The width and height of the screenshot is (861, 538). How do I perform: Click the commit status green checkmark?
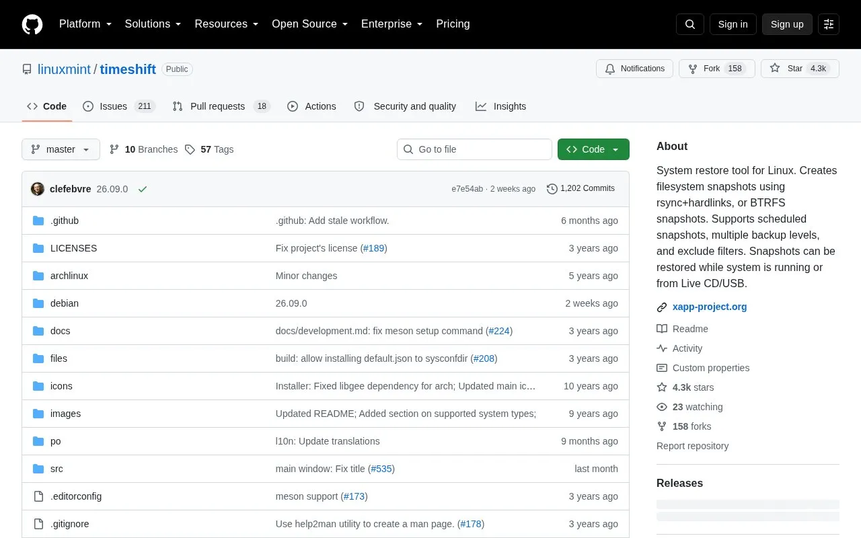pos(143,189)
